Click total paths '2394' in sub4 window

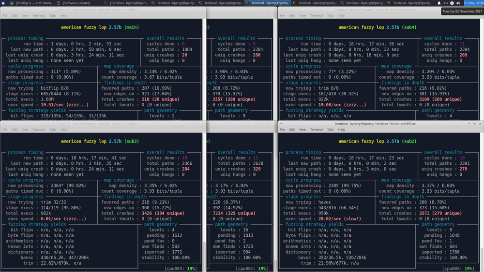pos(465,49)
